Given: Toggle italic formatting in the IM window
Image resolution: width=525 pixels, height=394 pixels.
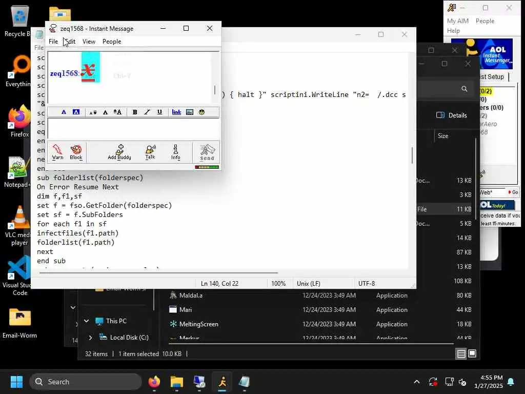Looking at the screenshot, I should point(147,112).
